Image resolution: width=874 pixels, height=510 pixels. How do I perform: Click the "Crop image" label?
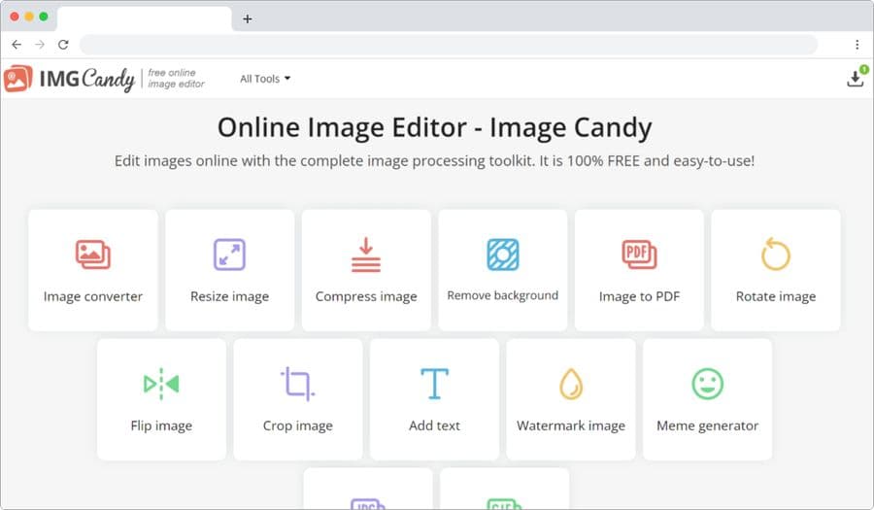pyautogui.click(x=298, y=425)
